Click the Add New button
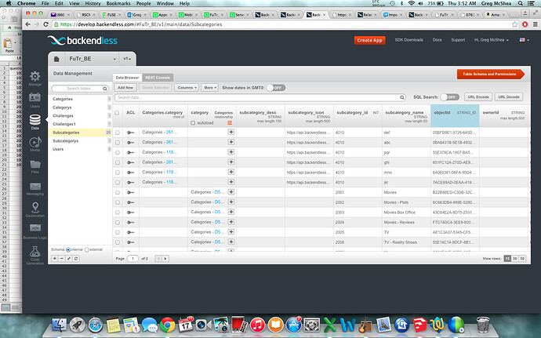Viewport: 541px width, 338px height. click(x=125, y=88)
